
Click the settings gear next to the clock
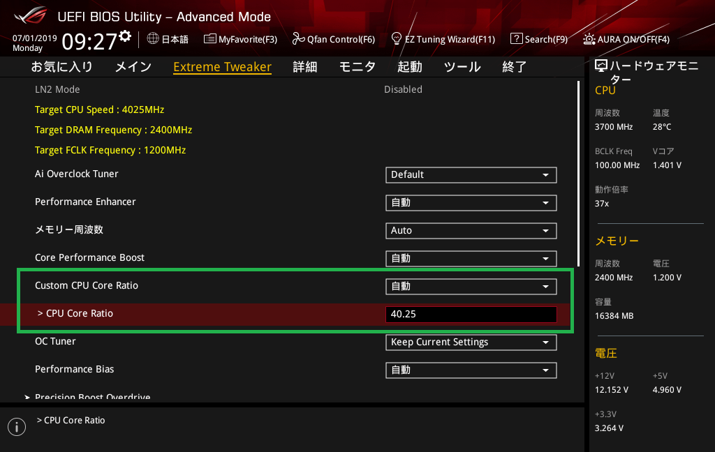[x=125, y=36]
